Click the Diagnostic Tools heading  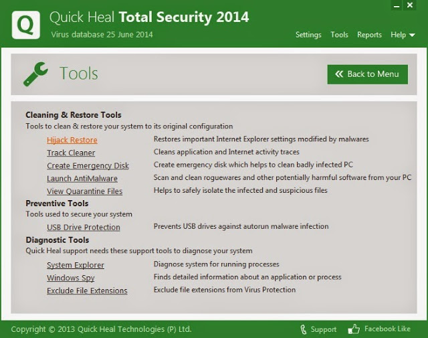(x=58, y=240)
